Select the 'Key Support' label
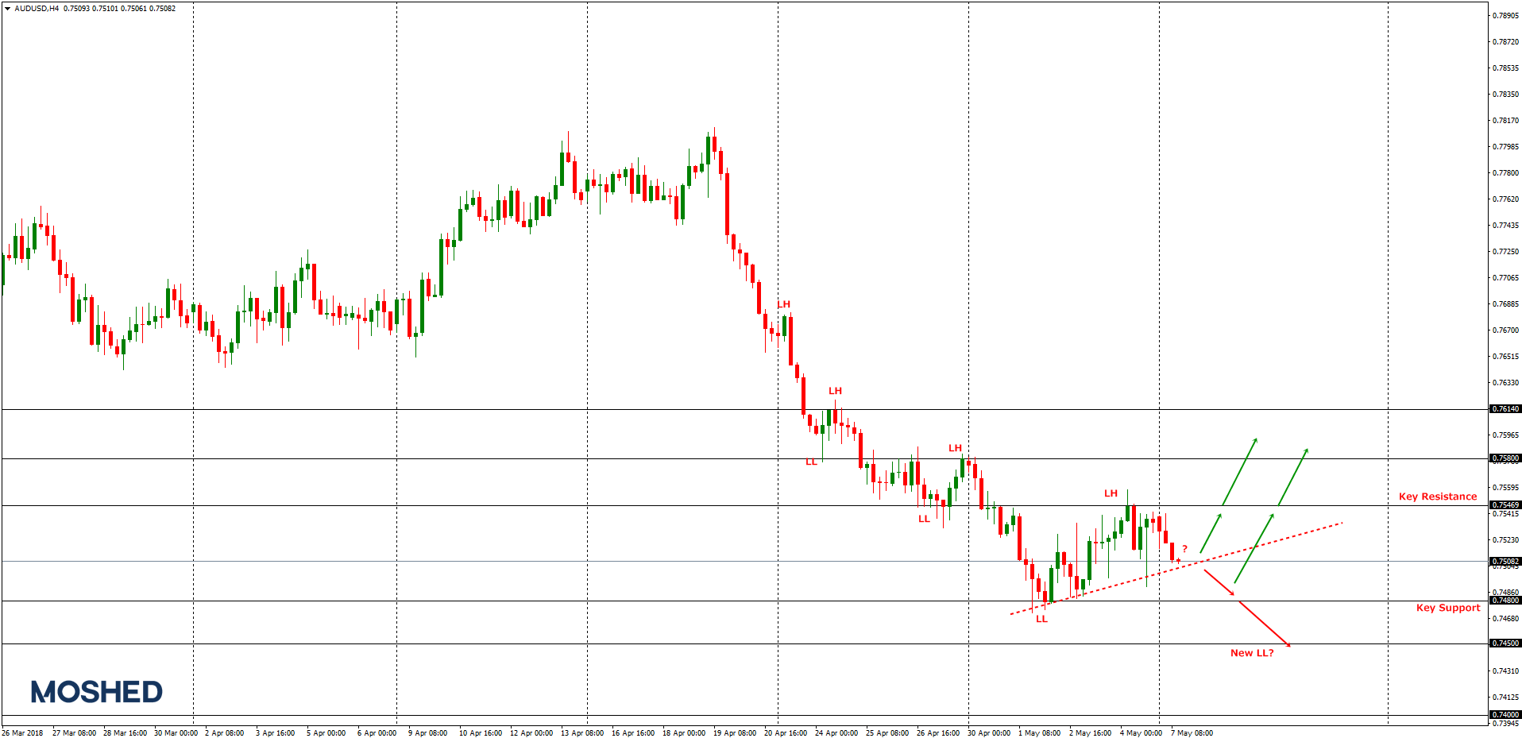The image size is (1522, 742). pos(1449,608)
